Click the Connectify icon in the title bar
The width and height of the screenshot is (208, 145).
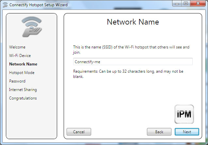click(5, 5)
